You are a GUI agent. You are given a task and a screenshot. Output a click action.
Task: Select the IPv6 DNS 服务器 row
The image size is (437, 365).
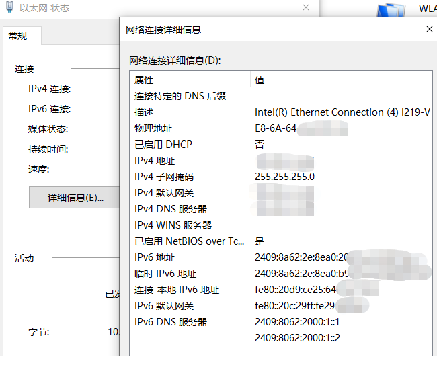coord(171,322)
